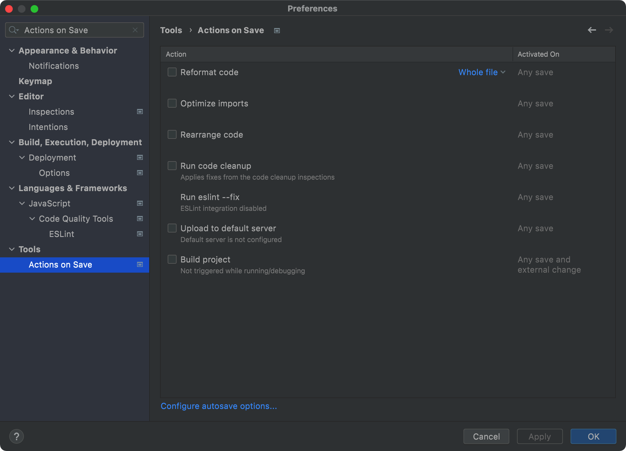
Task: Enable the Run code cleanup checkbox
Action: pyautogui.click(x=172, y=166)
